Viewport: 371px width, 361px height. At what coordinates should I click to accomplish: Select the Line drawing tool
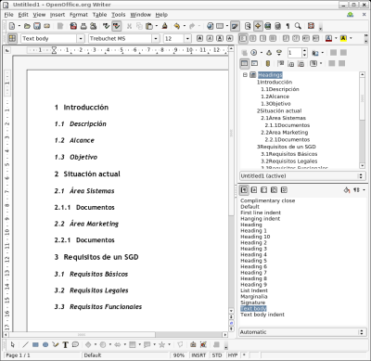click(25, 344)
